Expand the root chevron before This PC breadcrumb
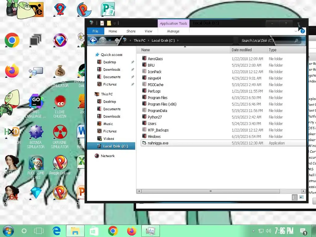Screen dimensions: 316x237 tap(131, 40)
